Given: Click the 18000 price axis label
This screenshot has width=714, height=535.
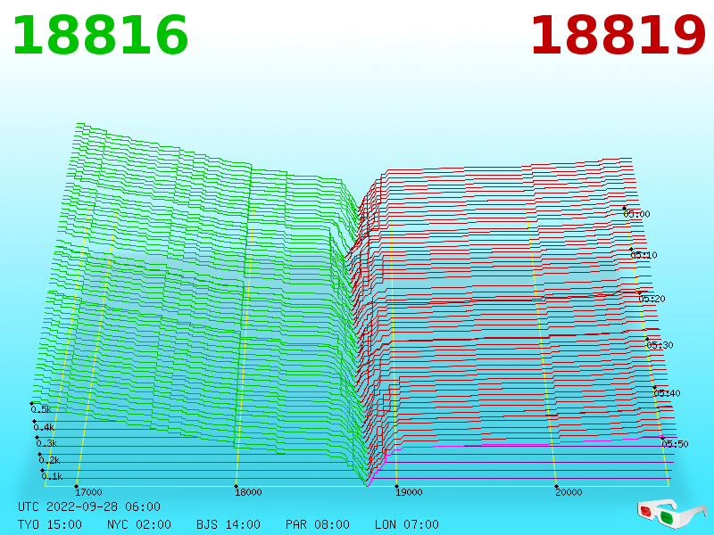Looking at the screenshot, I should click(x=248, y=492).
